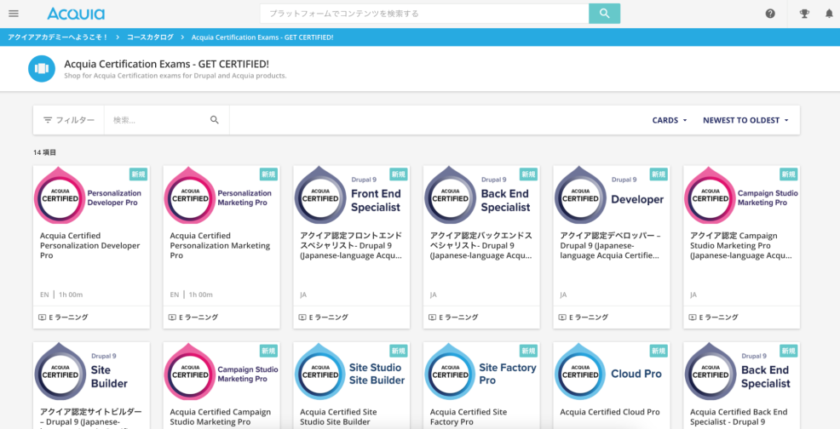Open Site Builder Drupal 9 badge image

[x=91, y=372]
